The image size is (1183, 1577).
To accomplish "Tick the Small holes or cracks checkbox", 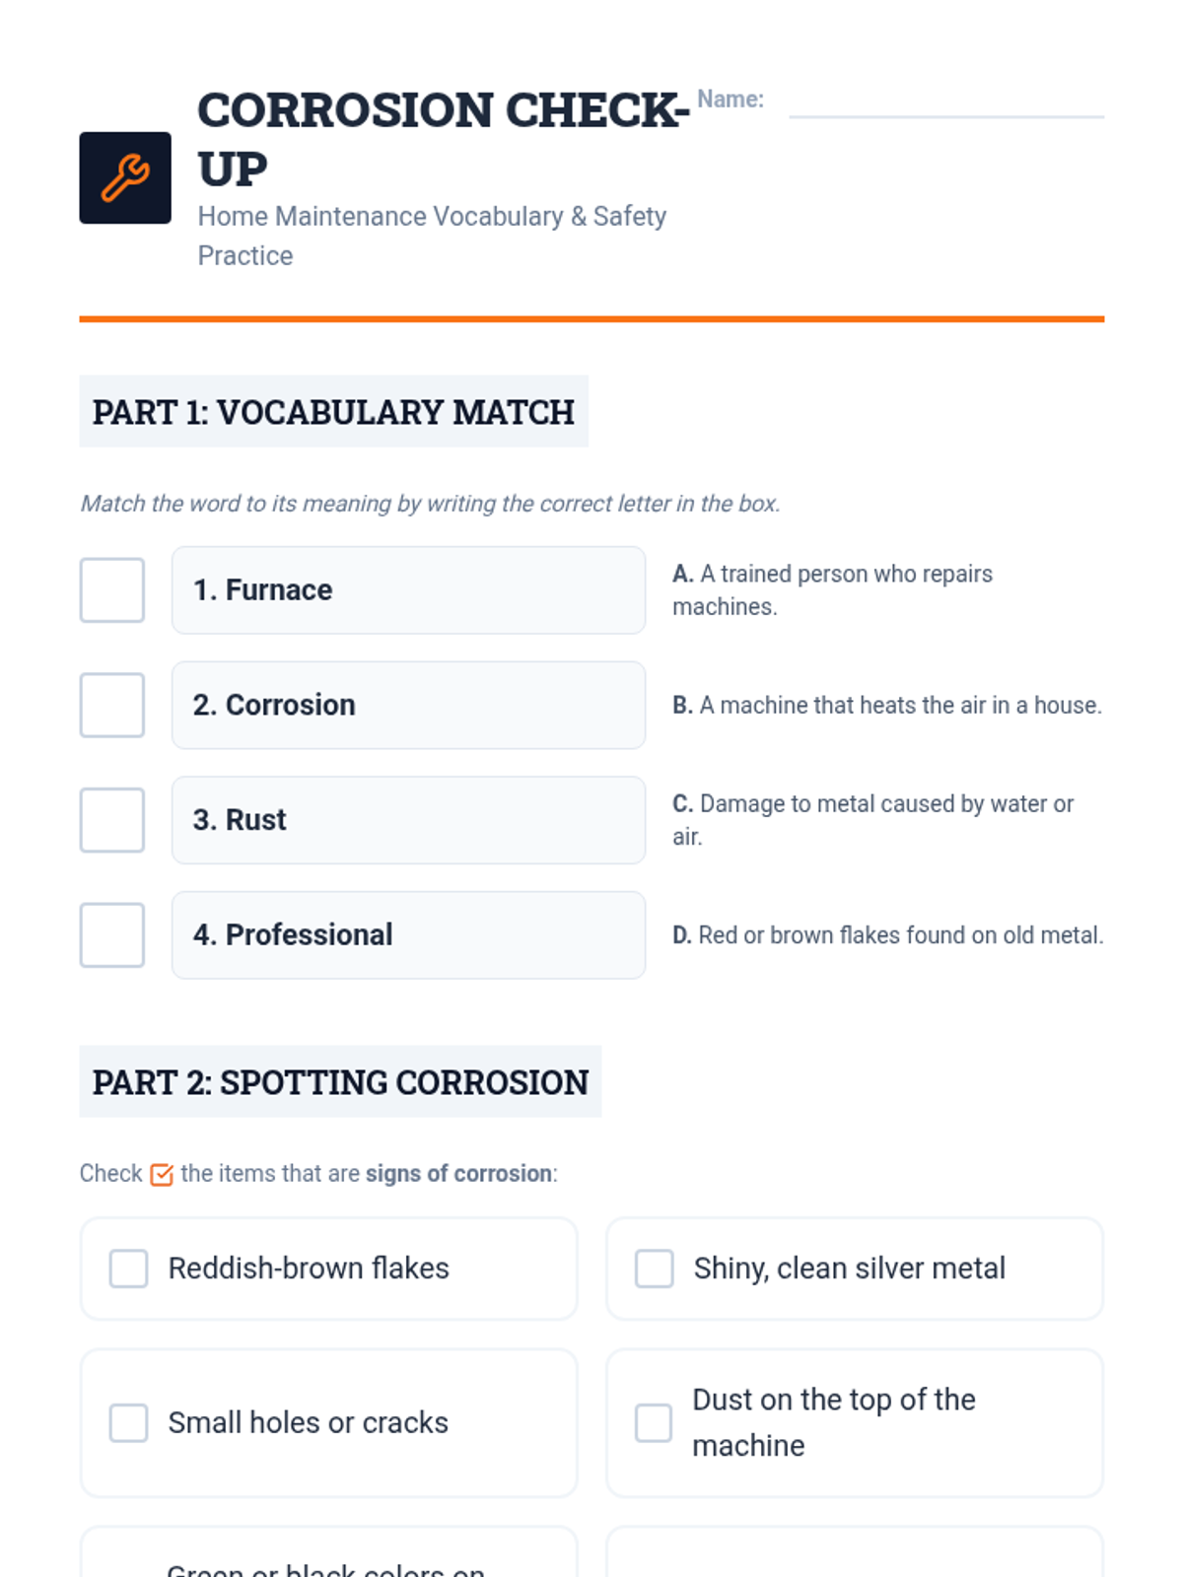I will pos(129,1423).
